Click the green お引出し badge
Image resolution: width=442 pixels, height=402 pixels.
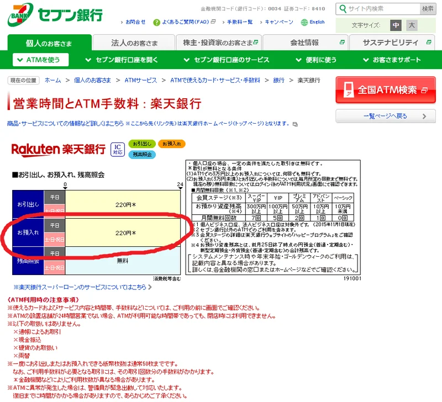point(142,144)
